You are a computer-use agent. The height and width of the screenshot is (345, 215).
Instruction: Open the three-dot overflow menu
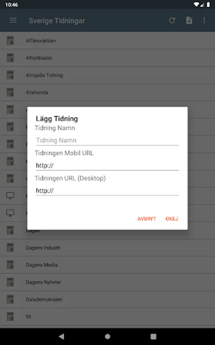(x=204, y=20)
